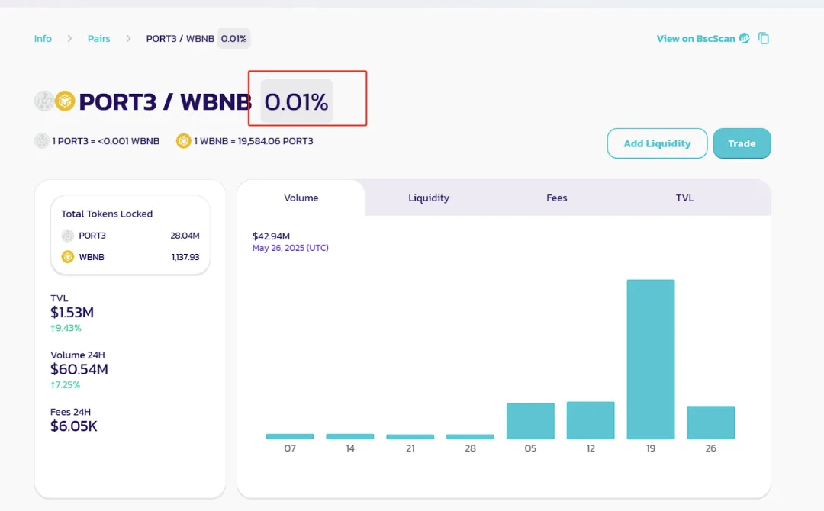The width and height of the screenshot is (824, 511).
Task: Select the volume bar labeled 07
Action: [x=290, y=436]
